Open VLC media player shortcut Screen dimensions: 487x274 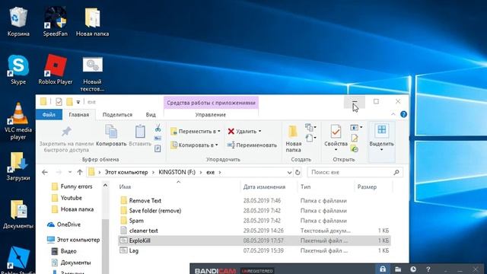tap(18, 121)
